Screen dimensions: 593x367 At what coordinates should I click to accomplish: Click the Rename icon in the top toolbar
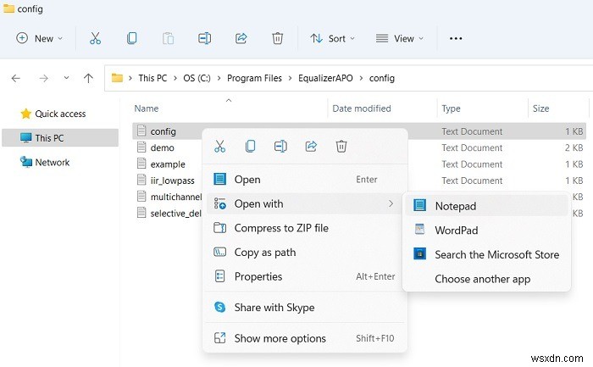(204, 38)
